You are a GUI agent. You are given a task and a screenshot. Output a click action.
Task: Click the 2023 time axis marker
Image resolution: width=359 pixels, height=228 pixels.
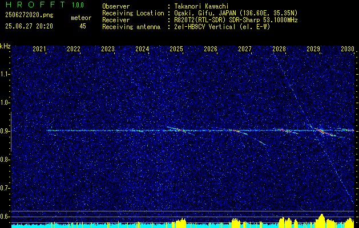[108, 49]
